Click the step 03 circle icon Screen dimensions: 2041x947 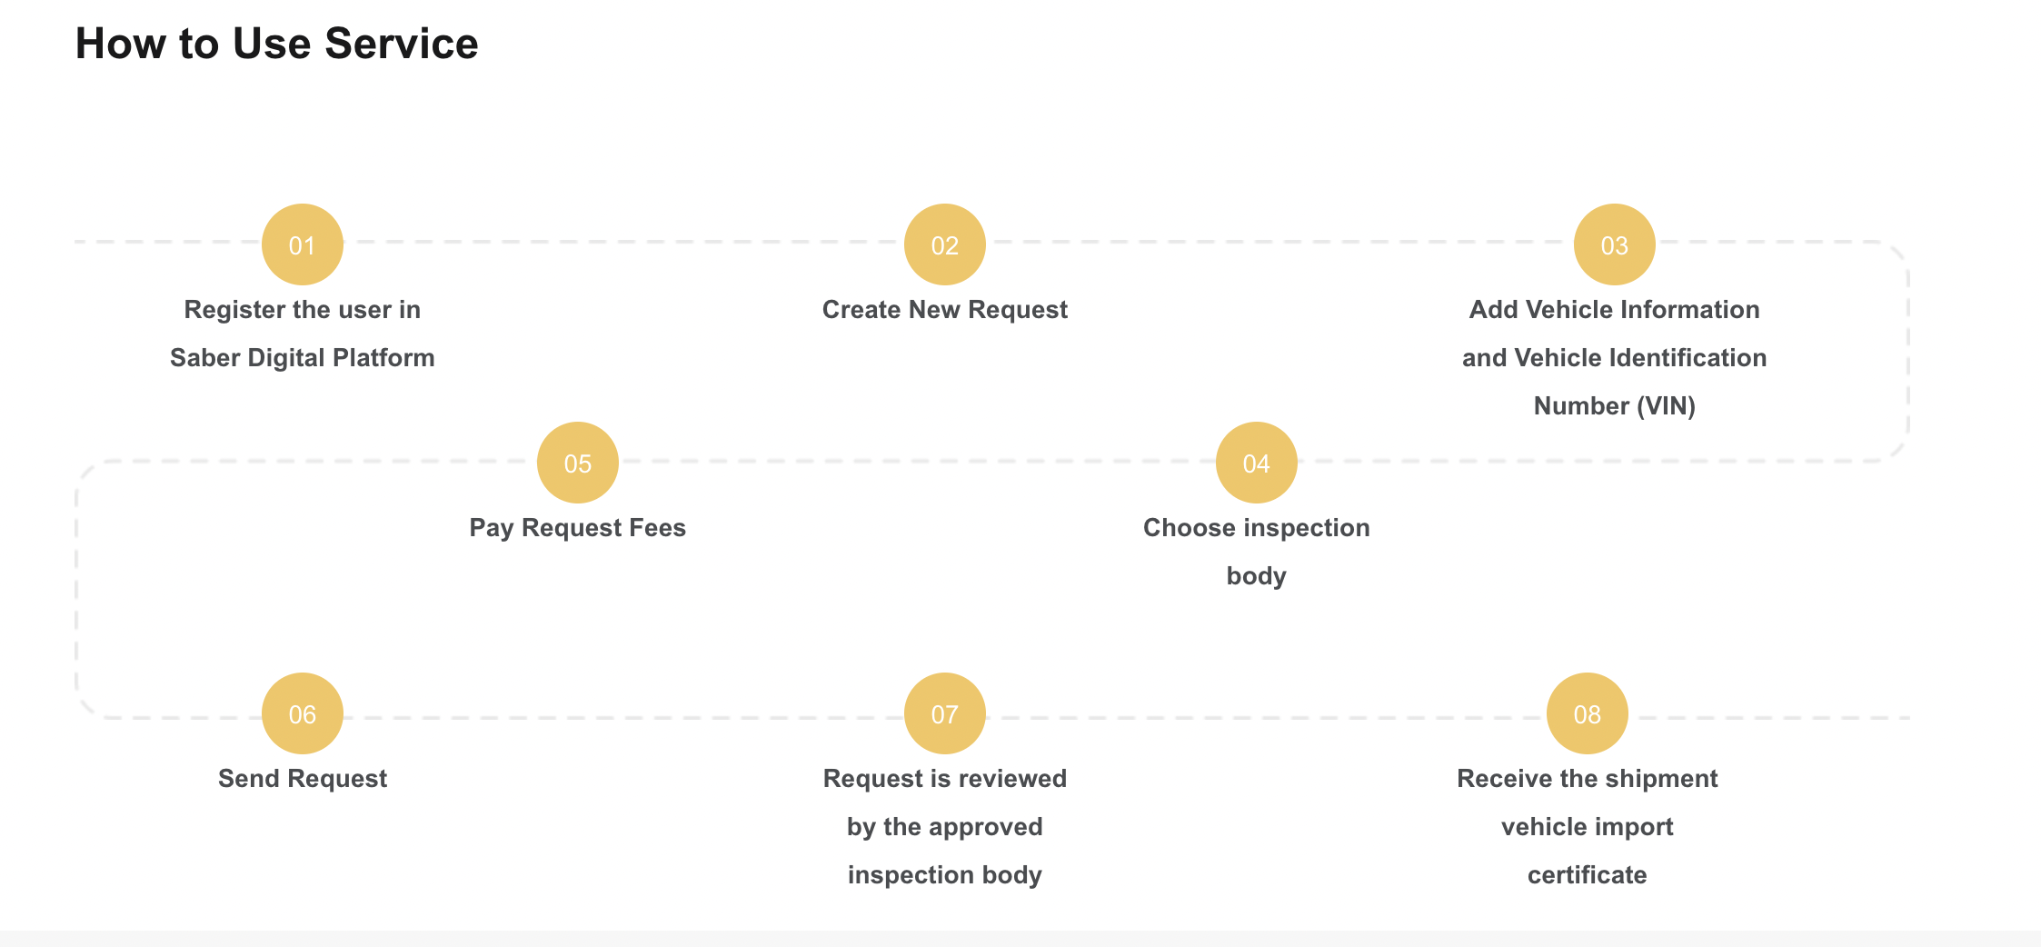tap(1614, 244)
